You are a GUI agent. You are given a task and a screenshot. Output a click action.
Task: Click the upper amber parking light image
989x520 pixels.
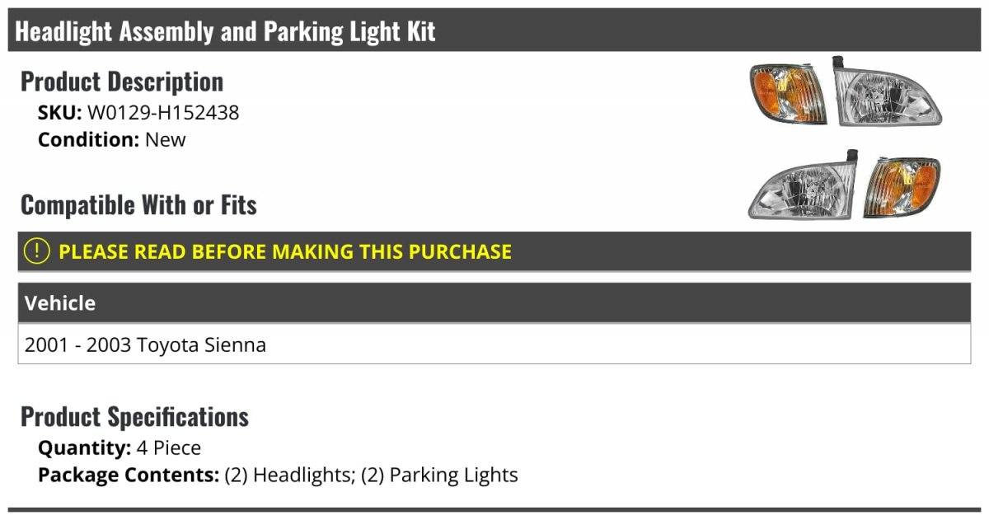pos(788,95)
